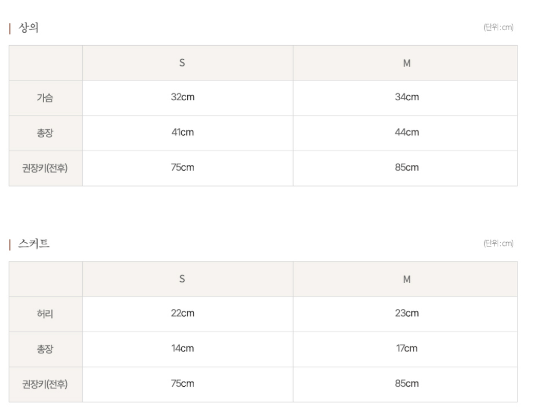
Task: Click the 85cm cell in the 상의 table
Action: [407, 167]
